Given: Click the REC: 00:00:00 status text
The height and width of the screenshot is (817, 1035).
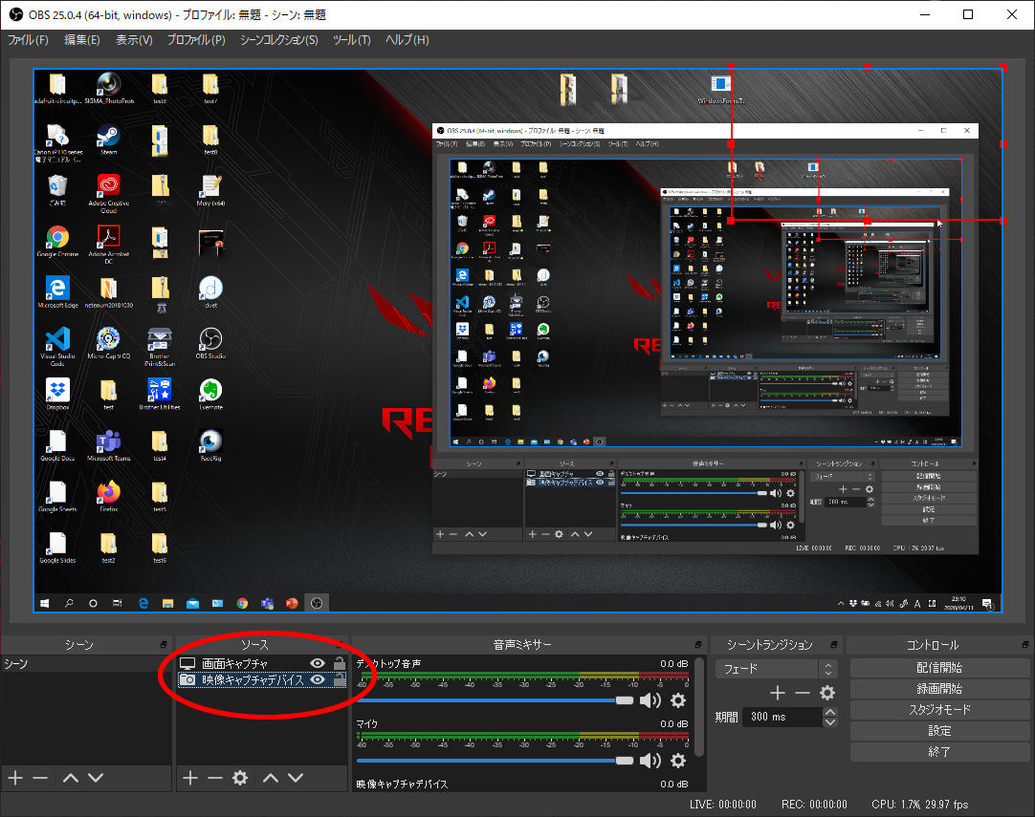Looking at the screenshot, I should pyautogui.click(x=814, y=805).
